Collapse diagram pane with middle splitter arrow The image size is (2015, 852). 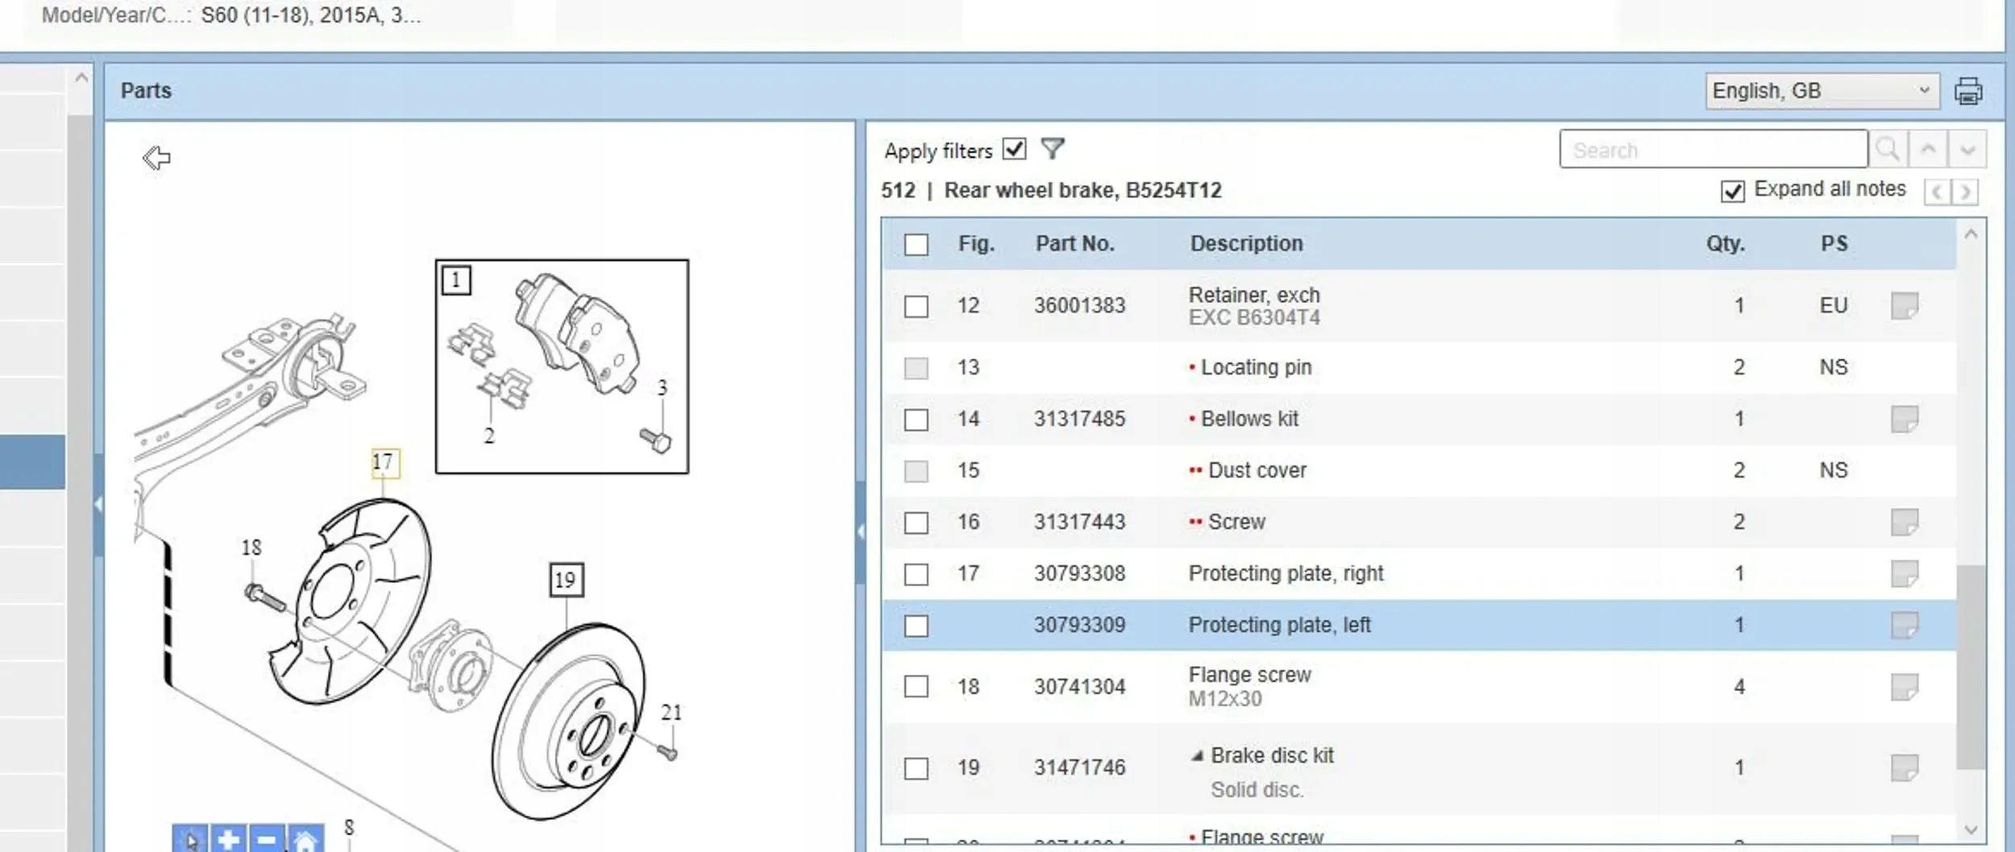[x=861, y=531]
